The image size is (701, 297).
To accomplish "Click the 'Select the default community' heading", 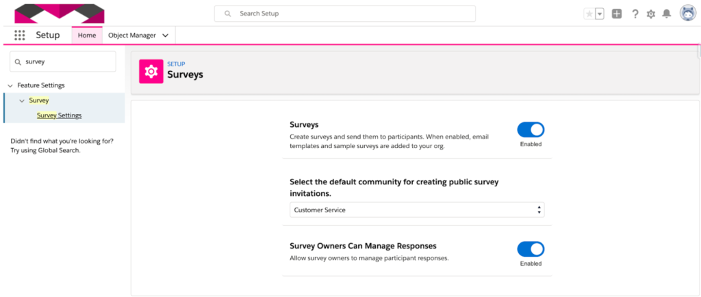I will tap(394, 188).
